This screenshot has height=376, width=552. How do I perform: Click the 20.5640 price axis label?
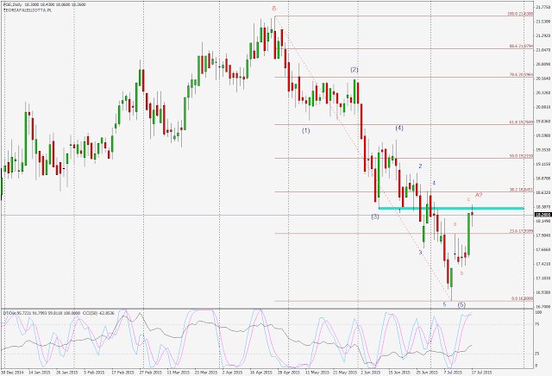coord(543,78)
